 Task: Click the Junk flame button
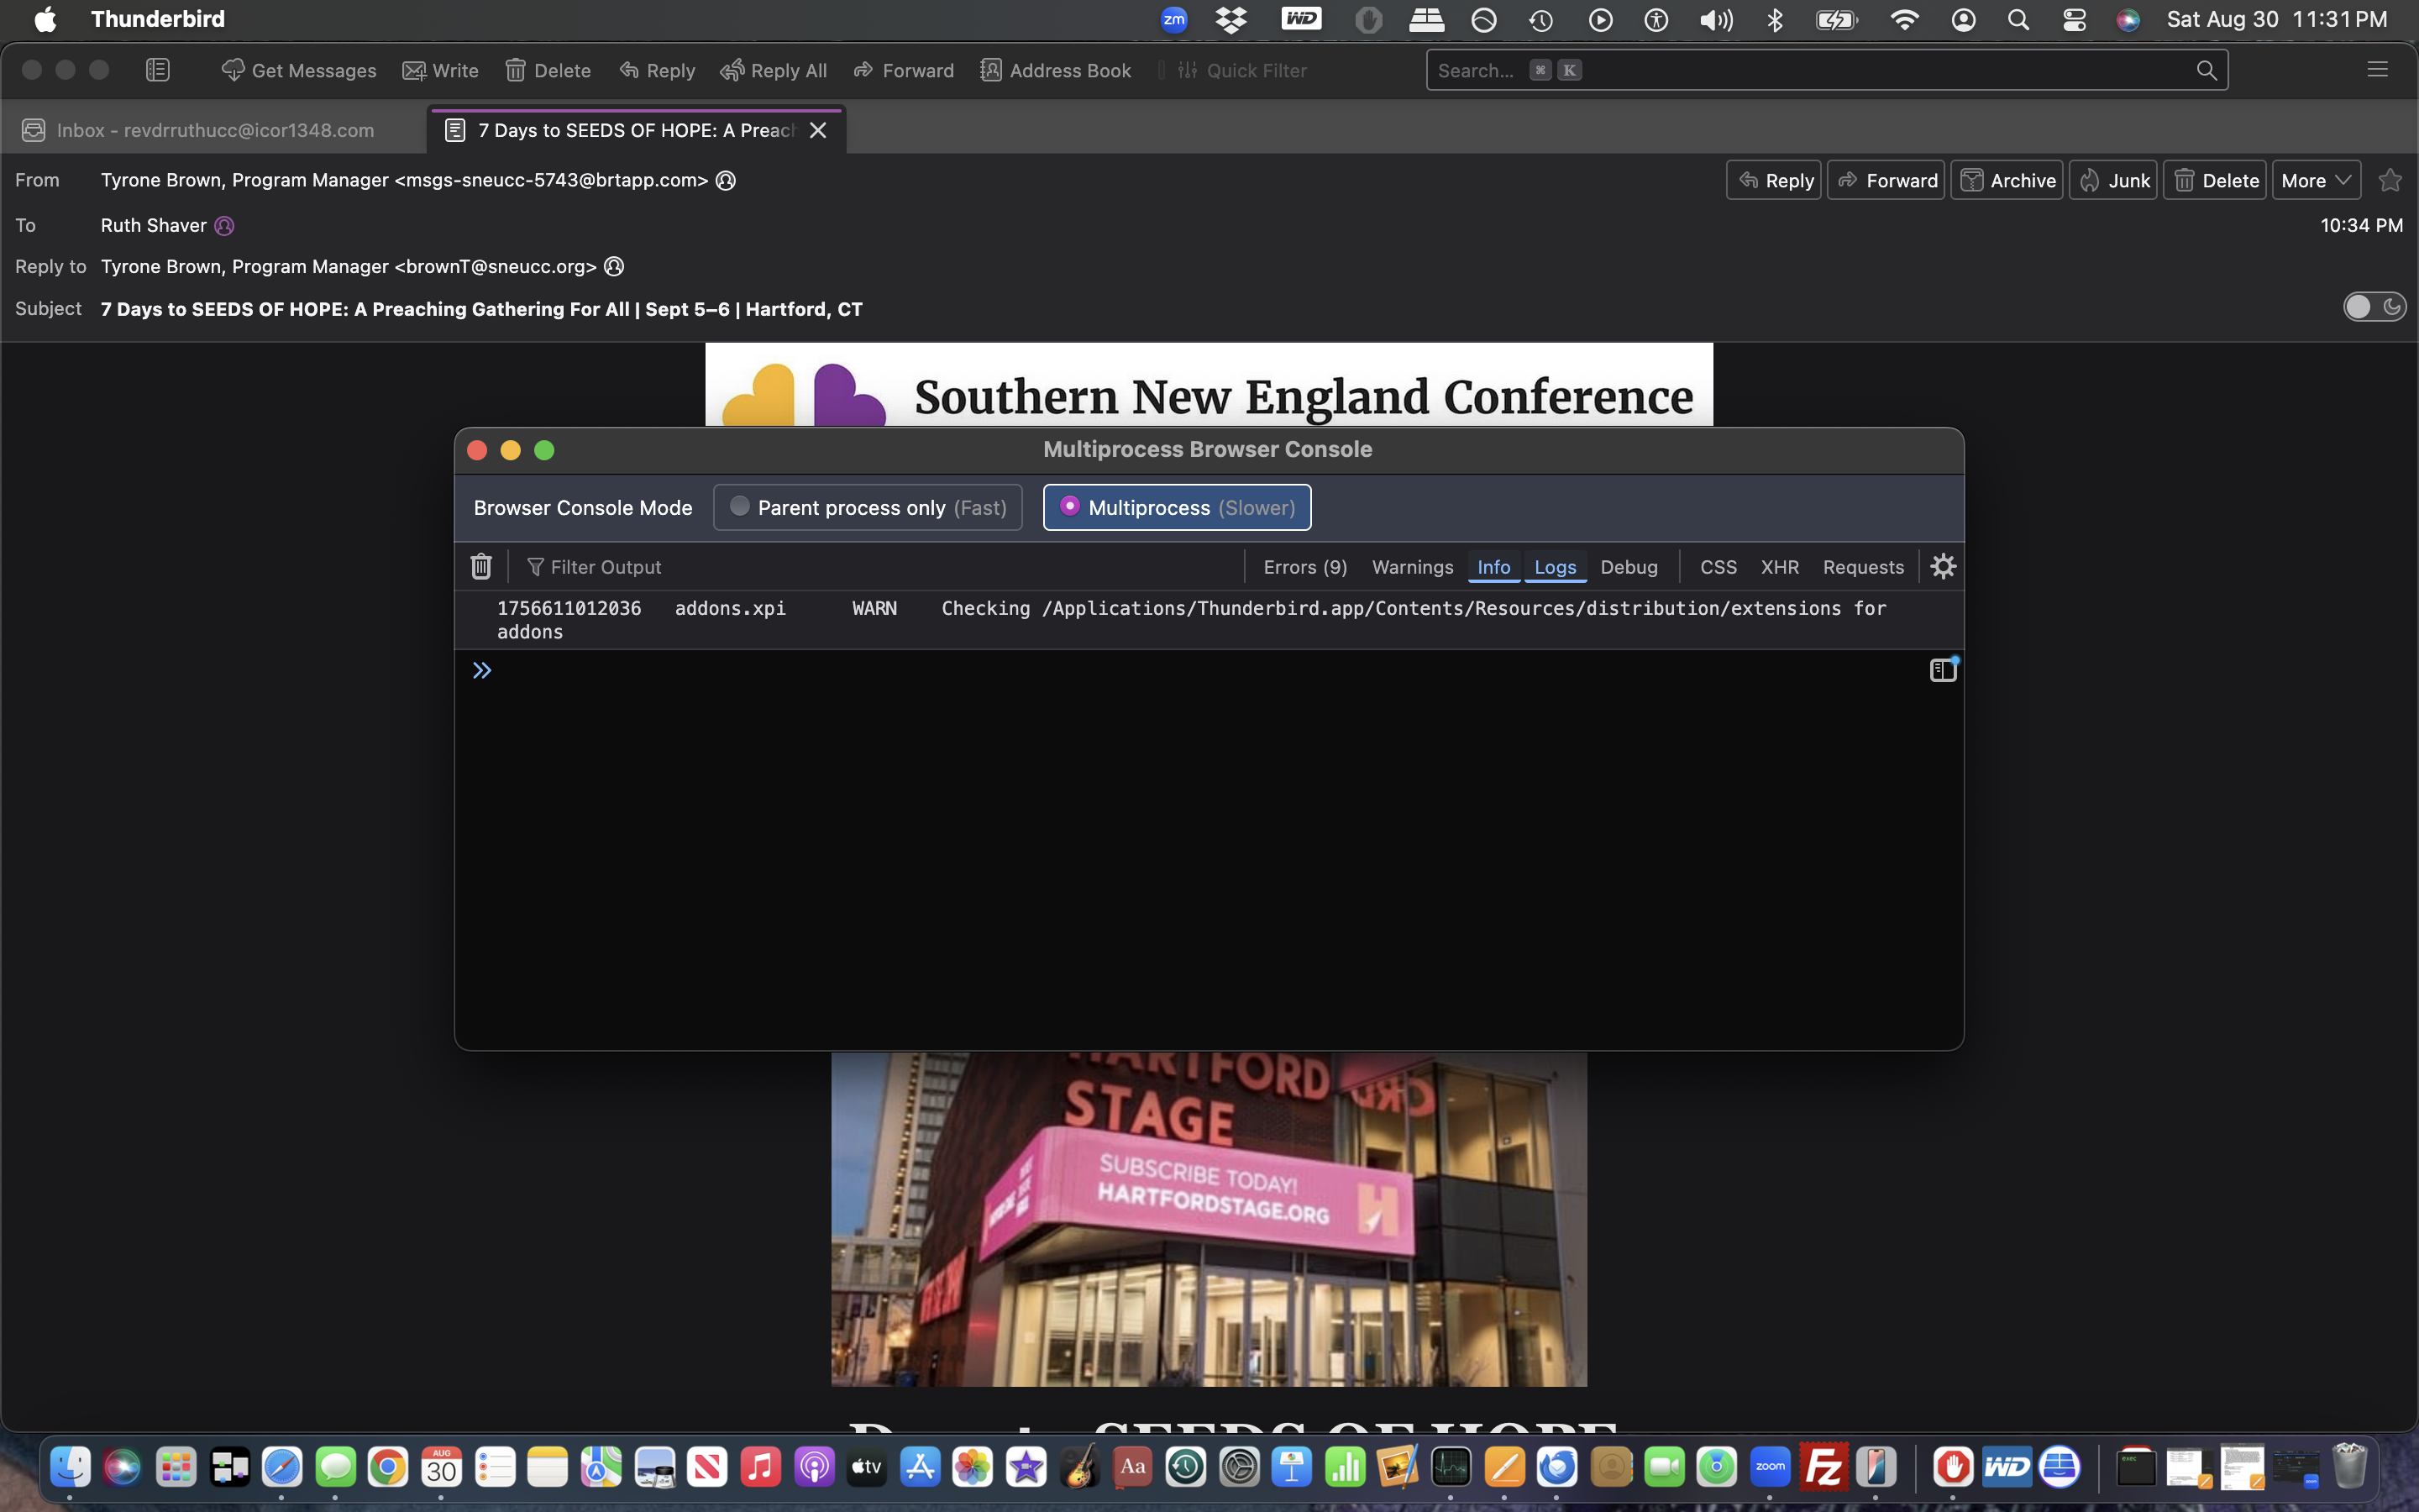pos(2113,180)
